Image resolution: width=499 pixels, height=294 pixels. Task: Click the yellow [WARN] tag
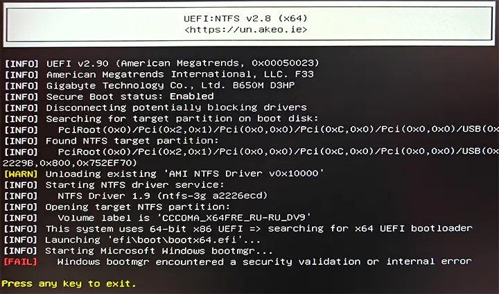point(21,174)
